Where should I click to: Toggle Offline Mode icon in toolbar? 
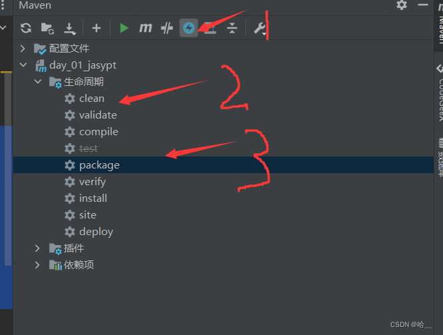(x=167, y=28)
